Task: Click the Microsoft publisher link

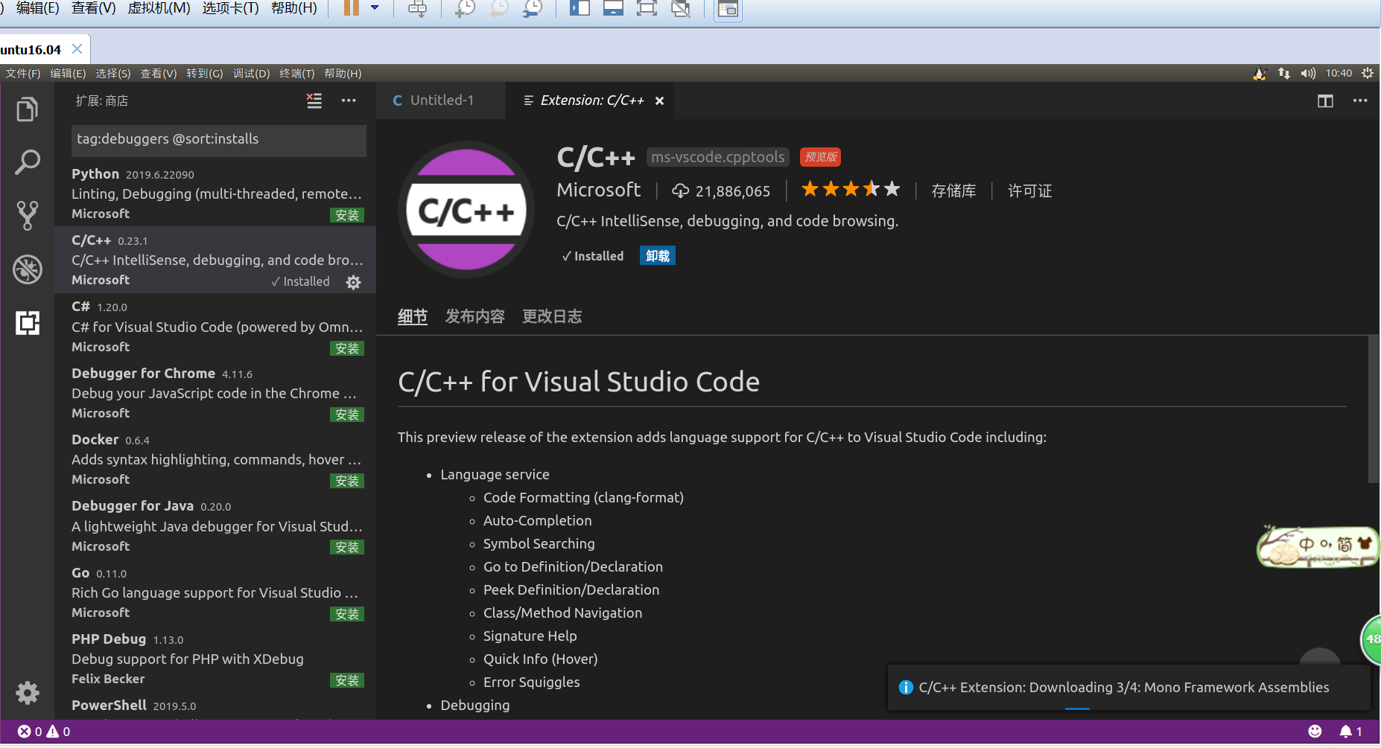Action: (x=599, y=191)
